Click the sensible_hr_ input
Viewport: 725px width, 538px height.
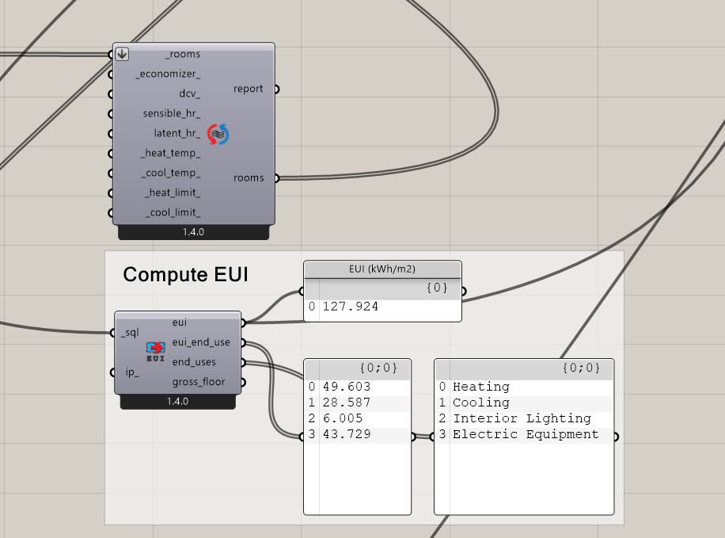172,114
